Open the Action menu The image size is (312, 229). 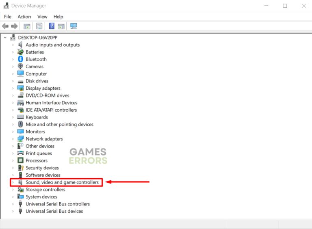pyautogui.click(x=24, y=17)
